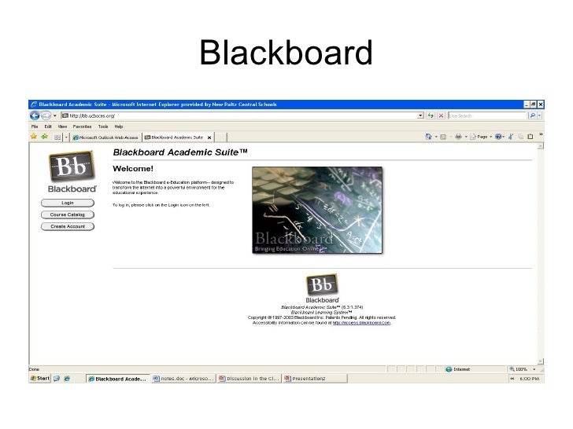Image resolution: width=573 pixels, height=429 pixels.
Task: Open a new blank tab
Action: 220,137
